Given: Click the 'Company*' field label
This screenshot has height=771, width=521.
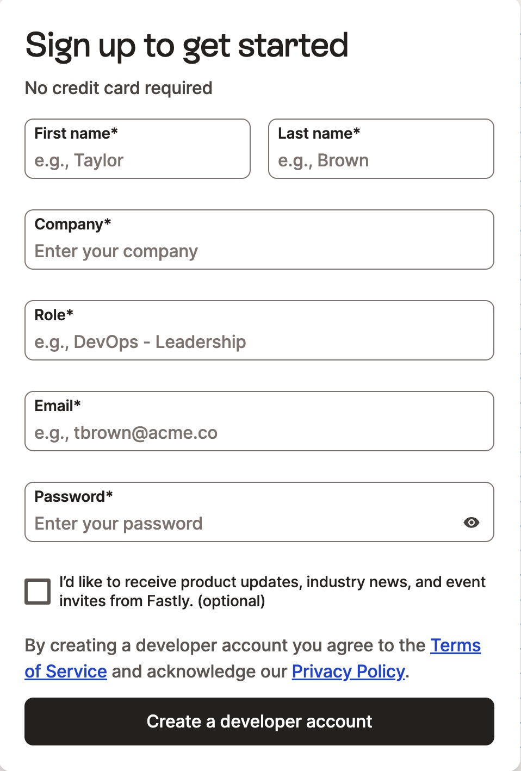Looking at the screenshot, I should pyautogui.click(x=73, y=224).
